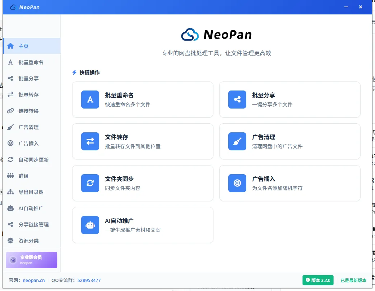The image size is (375, 291).
Task: Click the blue target icon on 广告插入 card
Action: click(x=237, y=183)
